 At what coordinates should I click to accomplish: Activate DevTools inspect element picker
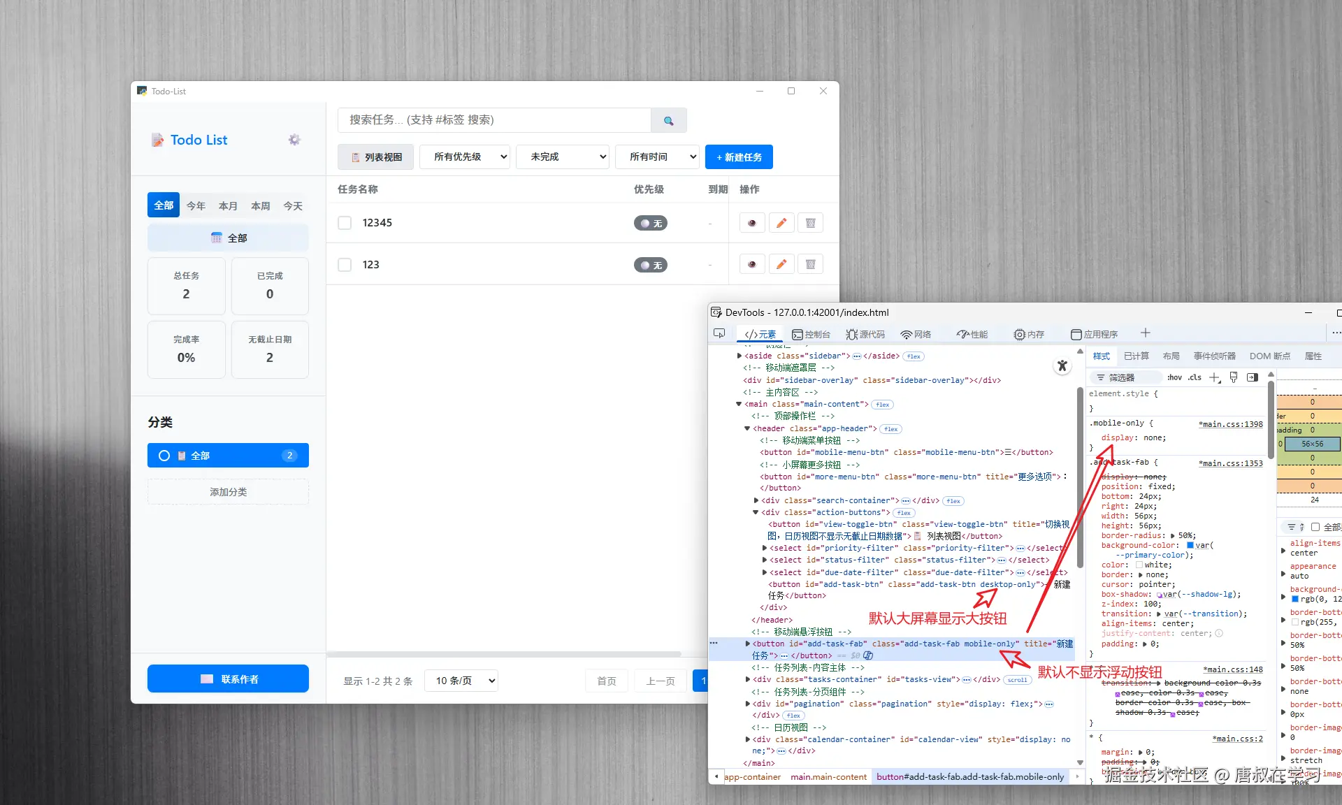[719, 334]
